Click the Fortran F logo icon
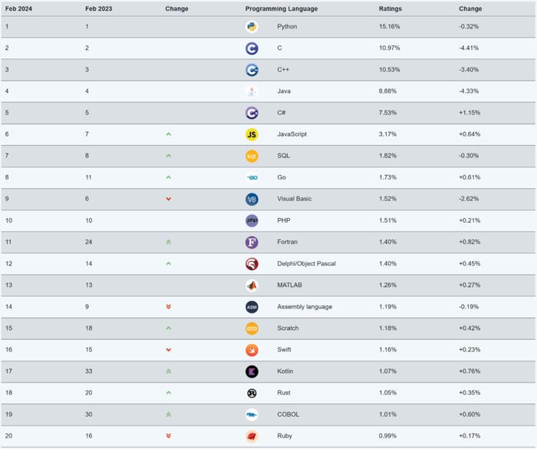Image resolution: width=537 pixels, height=449 pixels. coord(252,243)
